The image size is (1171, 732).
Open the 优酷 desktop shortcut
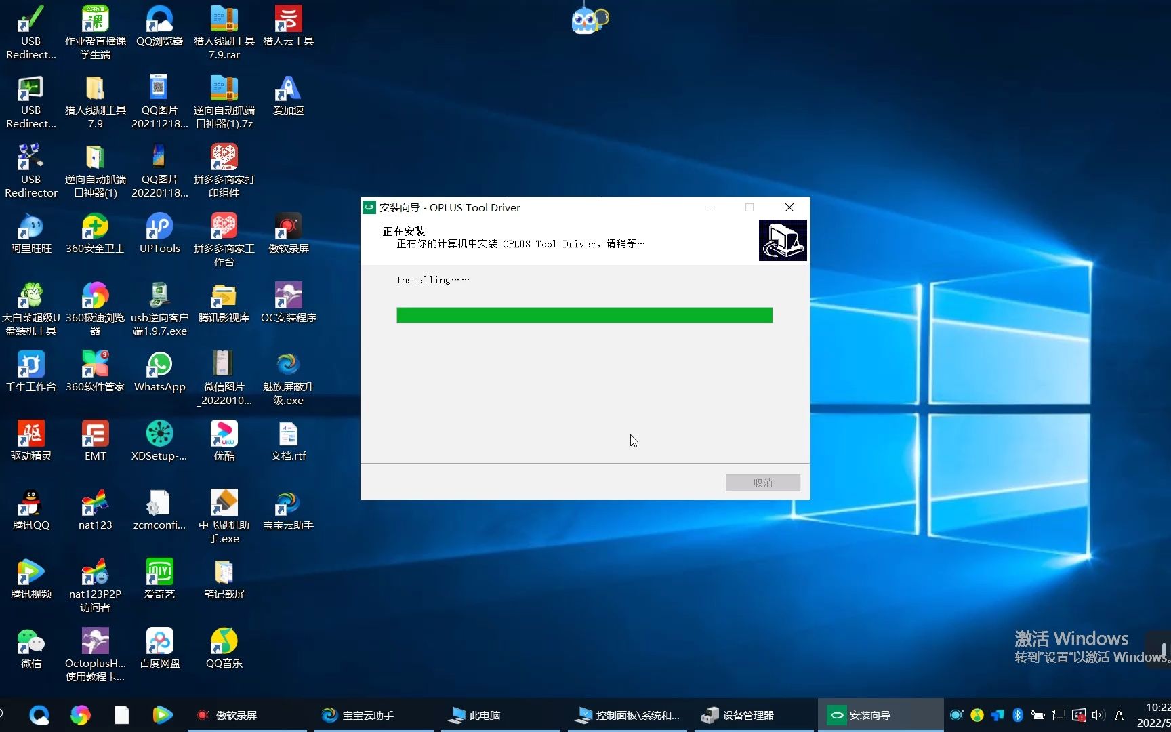click(x=224, y=441)
